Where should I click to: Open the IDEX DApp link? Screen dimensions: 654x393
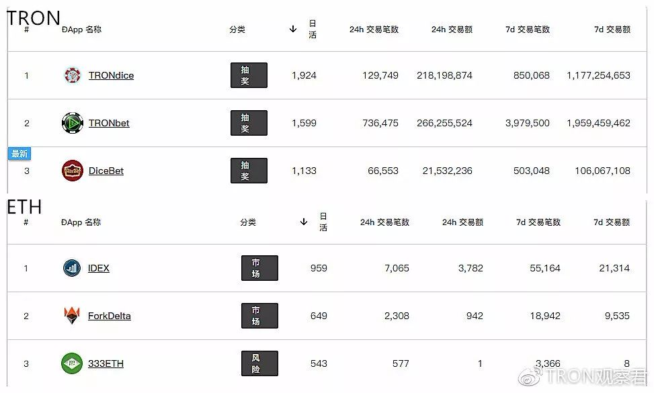click(x=98, y=268)
